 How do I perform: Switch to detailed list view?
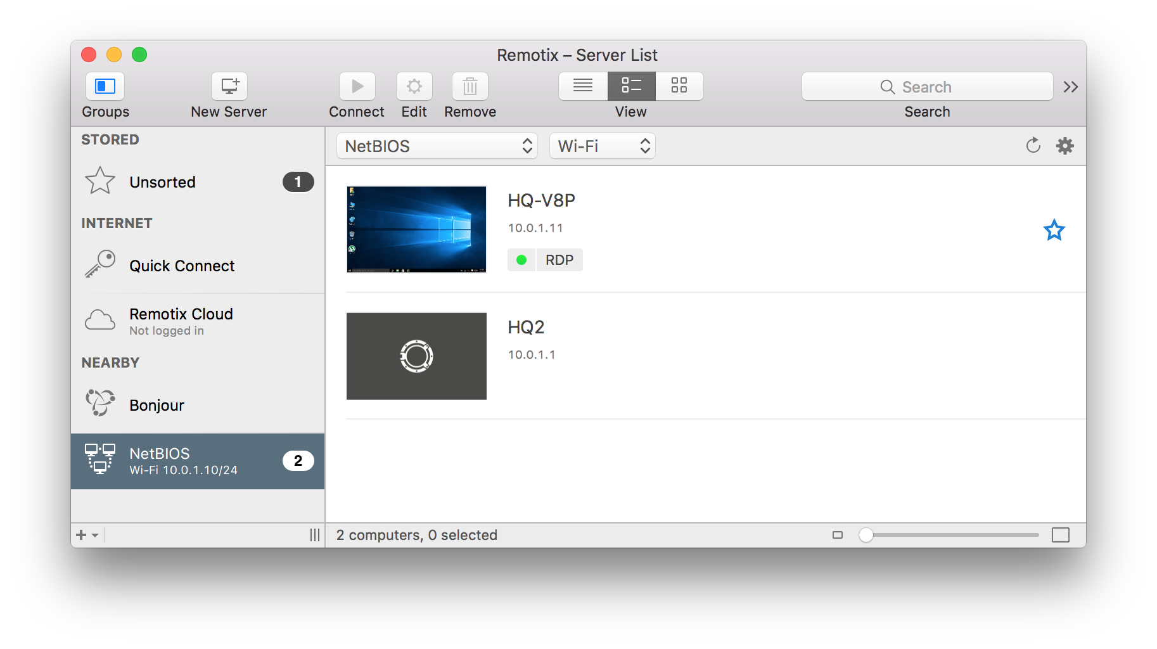[x=632, y=86]
